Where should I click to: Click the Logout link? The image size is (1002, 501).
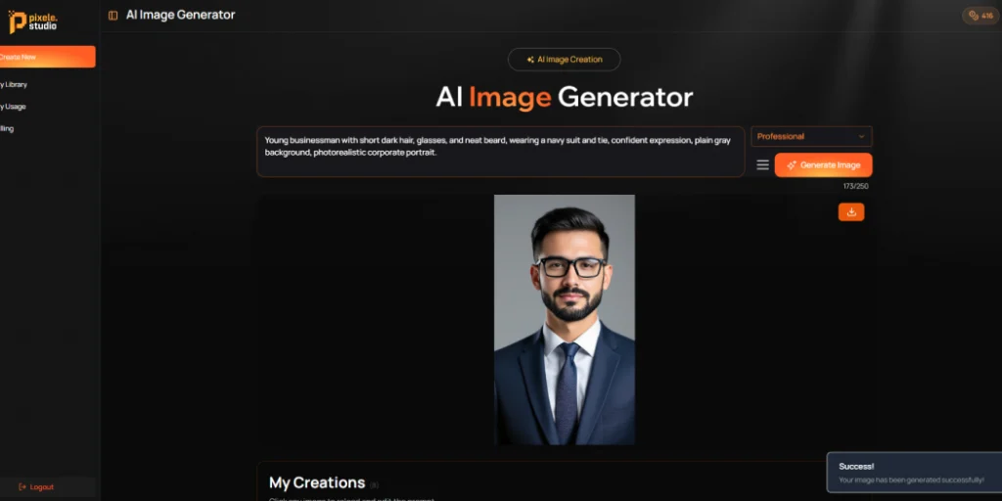pos(36,487)
